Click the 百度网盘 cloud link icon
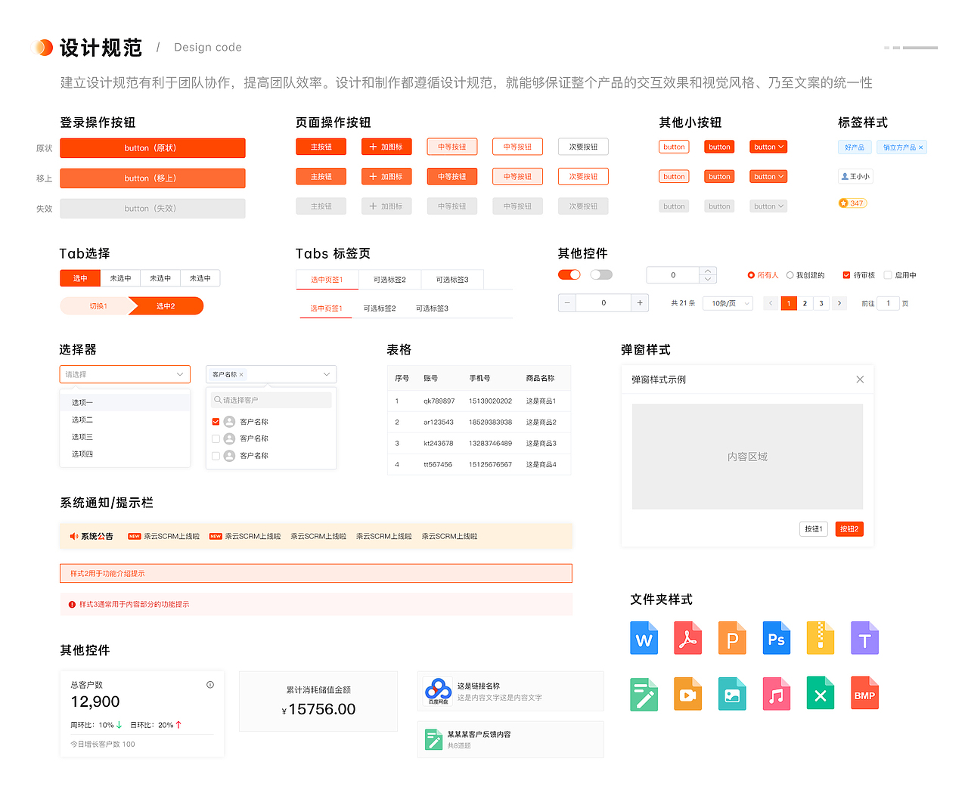This screenshot has height=796, width=968. click(438, 691)
